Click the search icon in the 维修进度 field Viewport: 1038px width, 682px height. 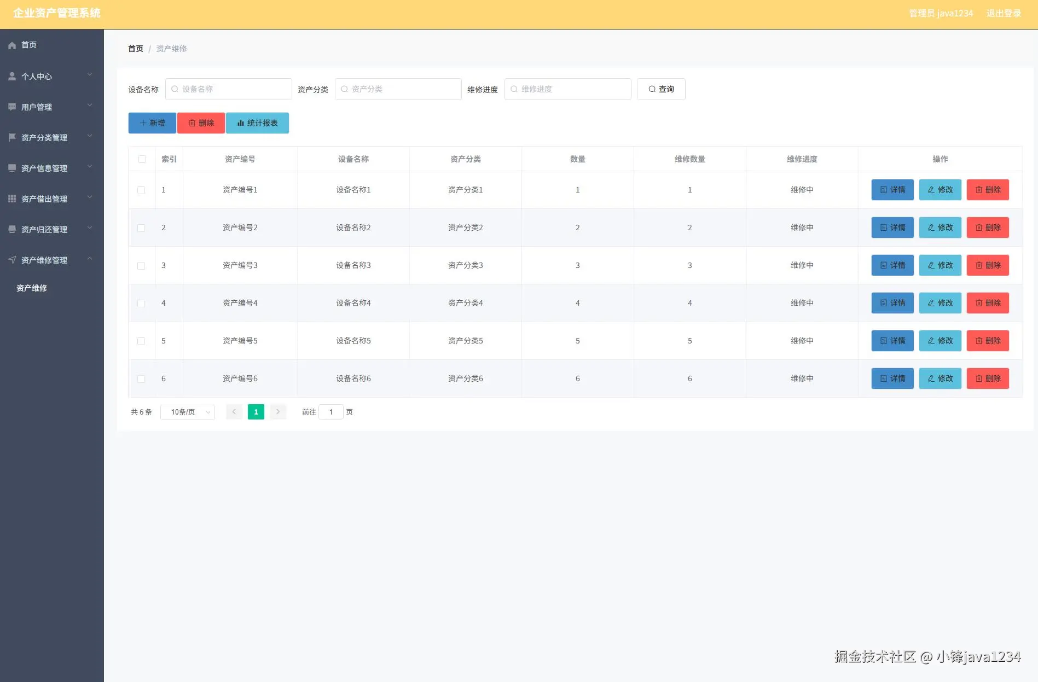pos(514,89)
